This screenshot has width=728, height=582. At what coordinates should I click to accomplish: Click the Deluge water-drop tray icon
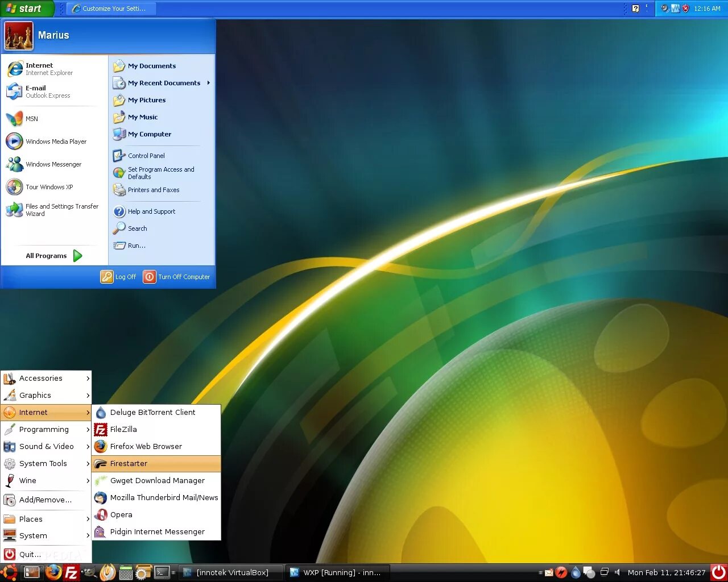click(576, 572)
